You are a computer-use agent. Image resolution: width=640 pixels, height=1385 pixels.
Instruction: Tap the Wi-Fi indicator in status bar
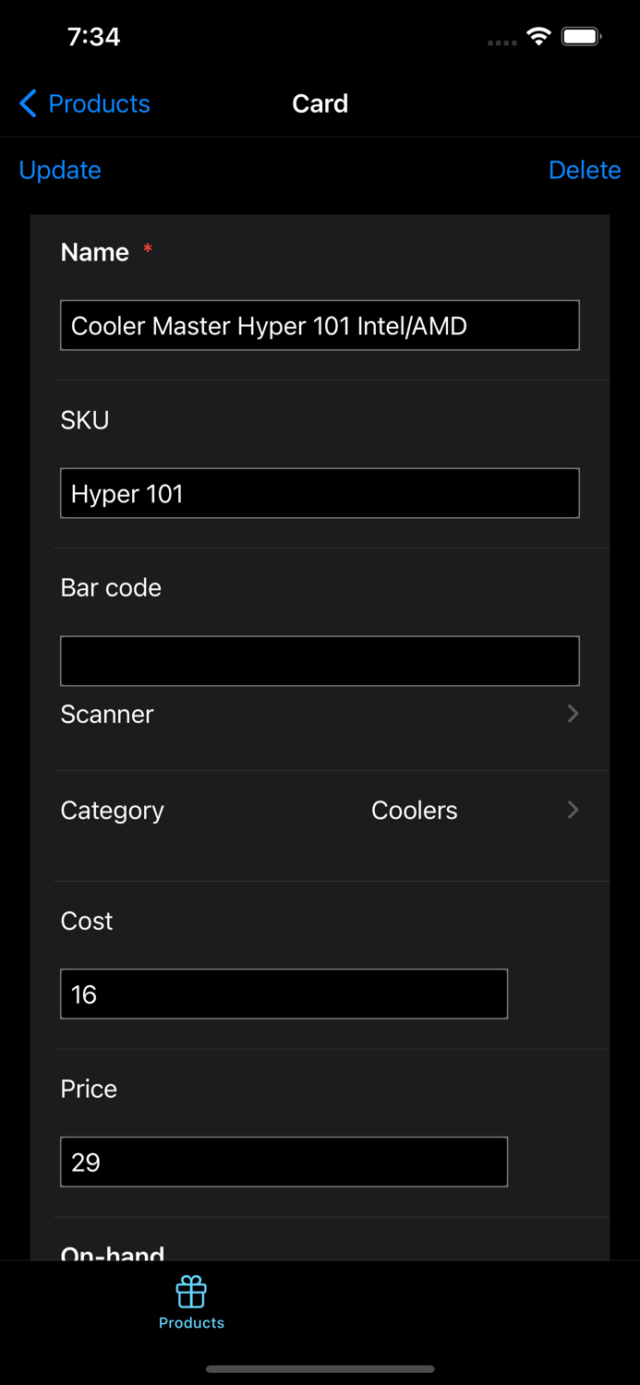click(538, 37)
